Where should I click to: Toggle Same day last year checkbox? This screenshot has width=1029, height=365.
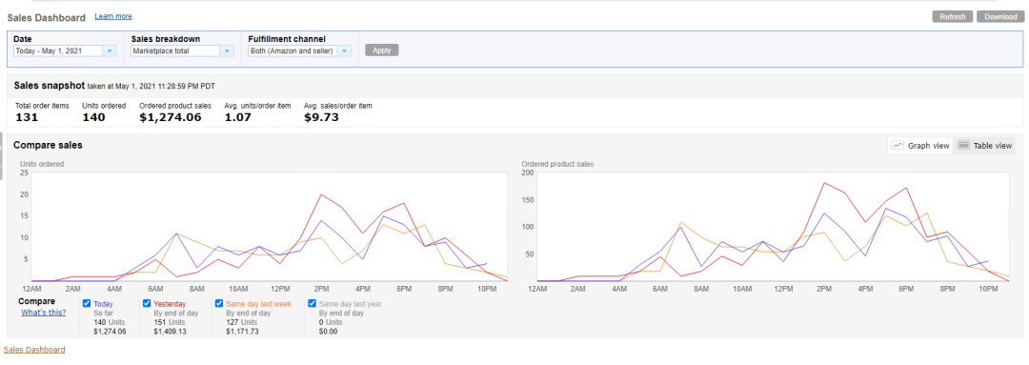tap(313, 303)
